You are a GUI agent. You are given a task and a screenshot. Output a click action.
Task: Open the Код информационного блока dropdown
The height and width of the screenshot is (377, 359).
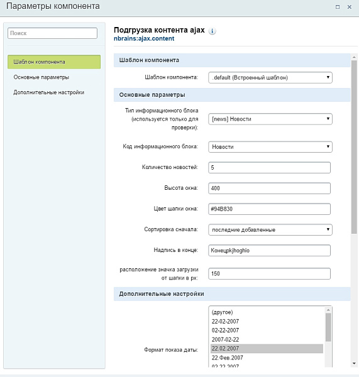270,146
